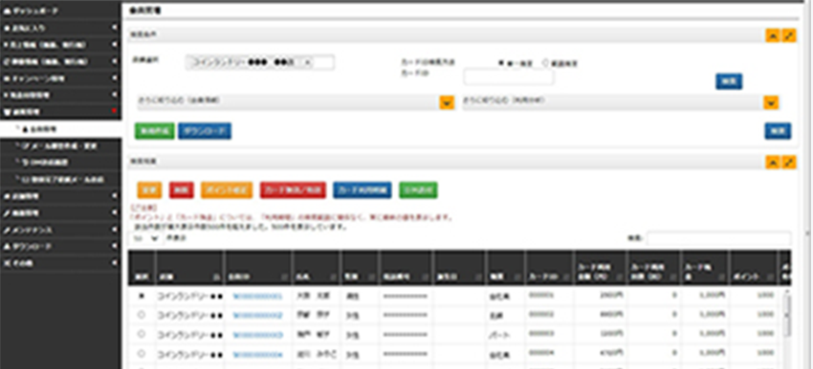Screen dimensions: 813x369
Task: Open the ダッシュボード dashboard icon in the sidebar
Action: pos(7,11)
